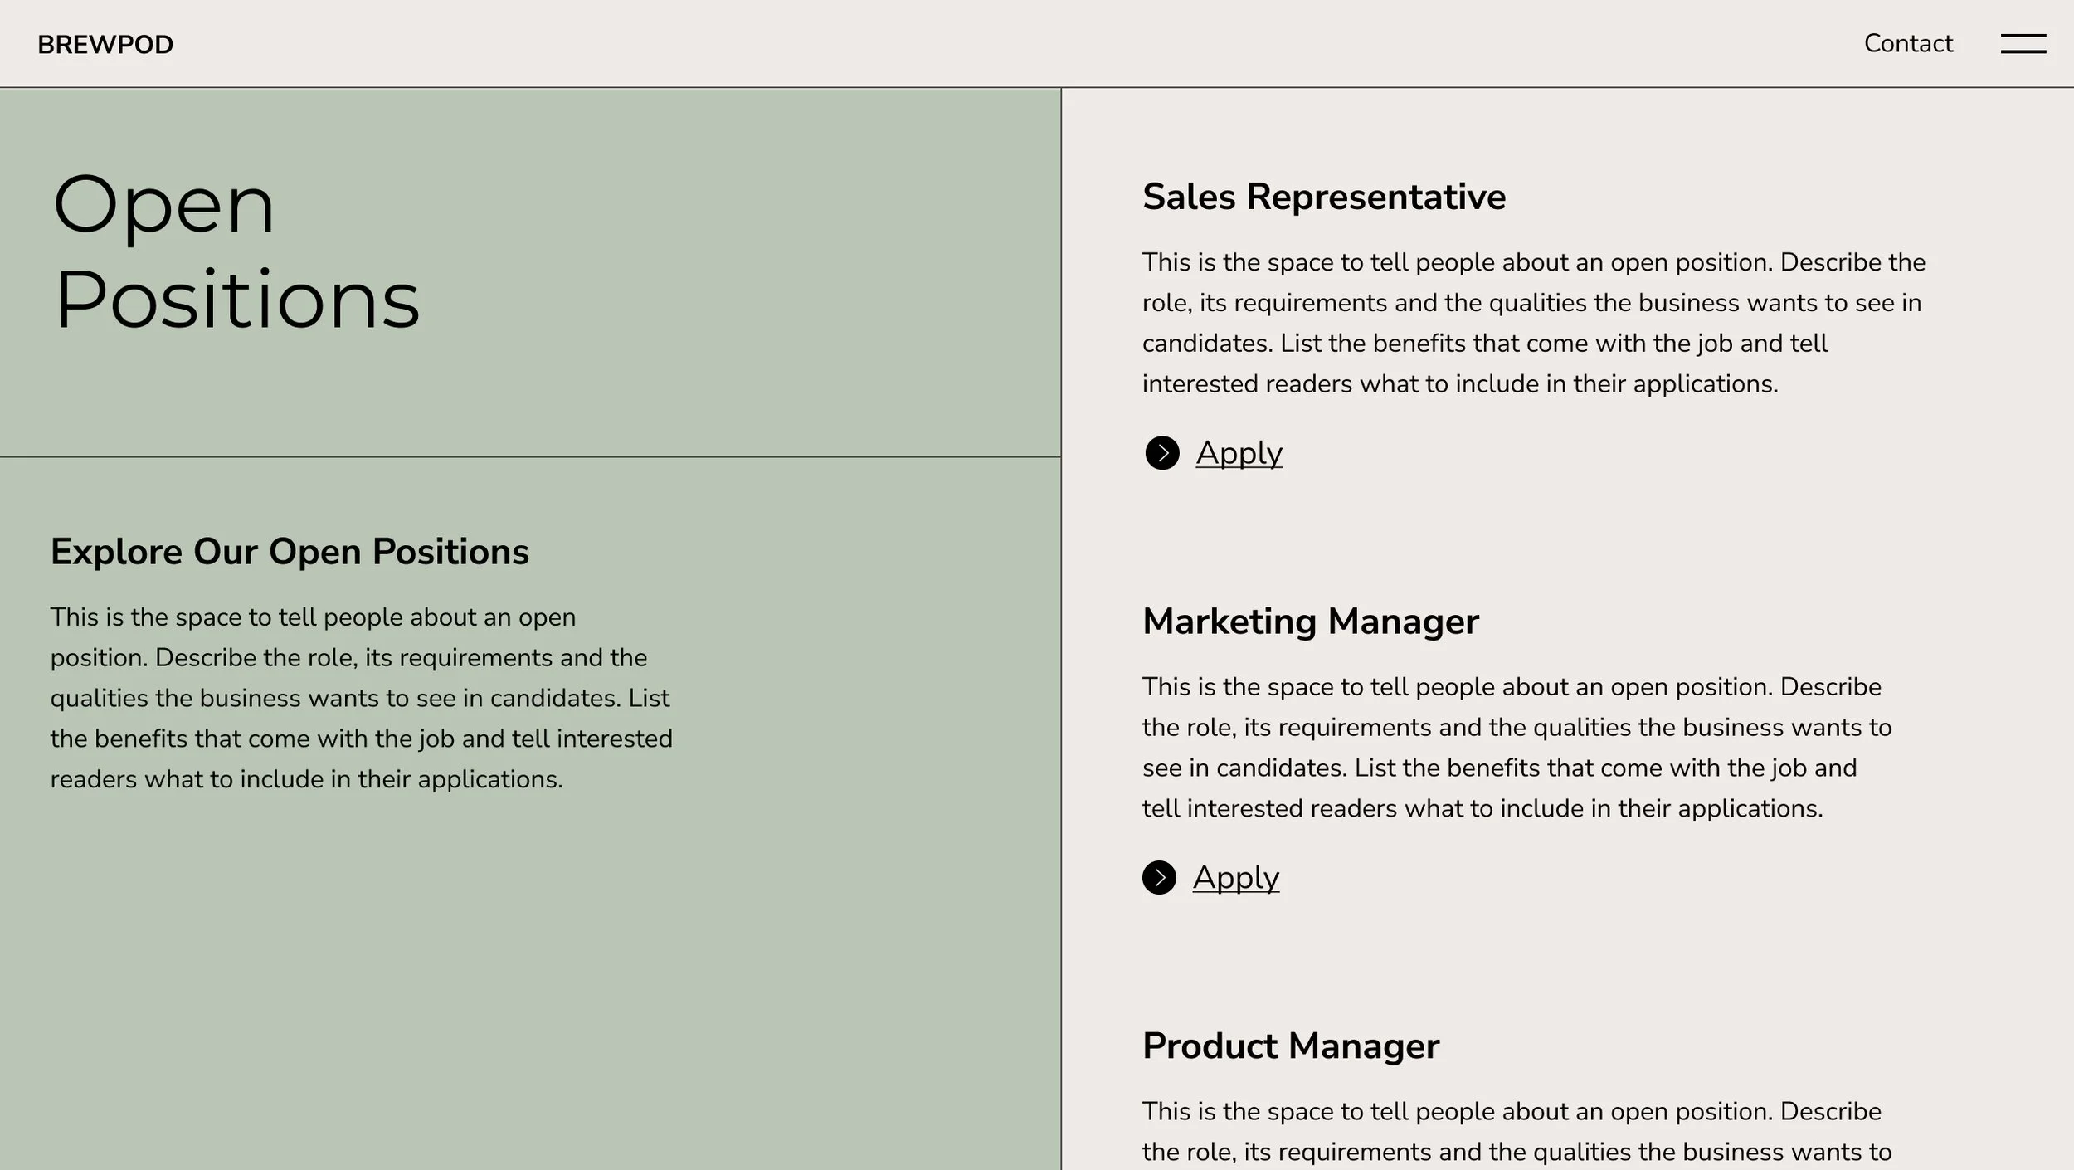Open the hamburger menu icon

point(2023,43)
